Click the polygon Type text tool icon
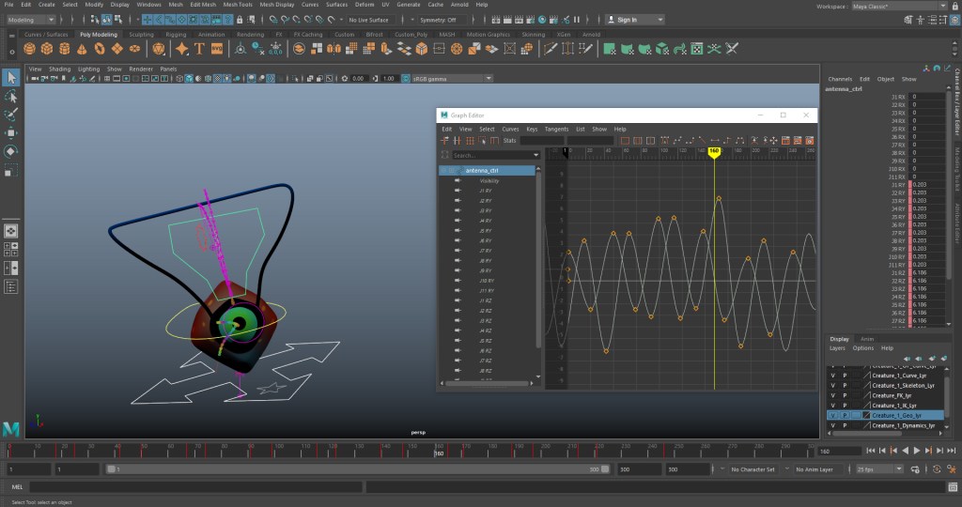Image resolution: width=962 pixels, height=507 pixels. click(x=200, y=49)
